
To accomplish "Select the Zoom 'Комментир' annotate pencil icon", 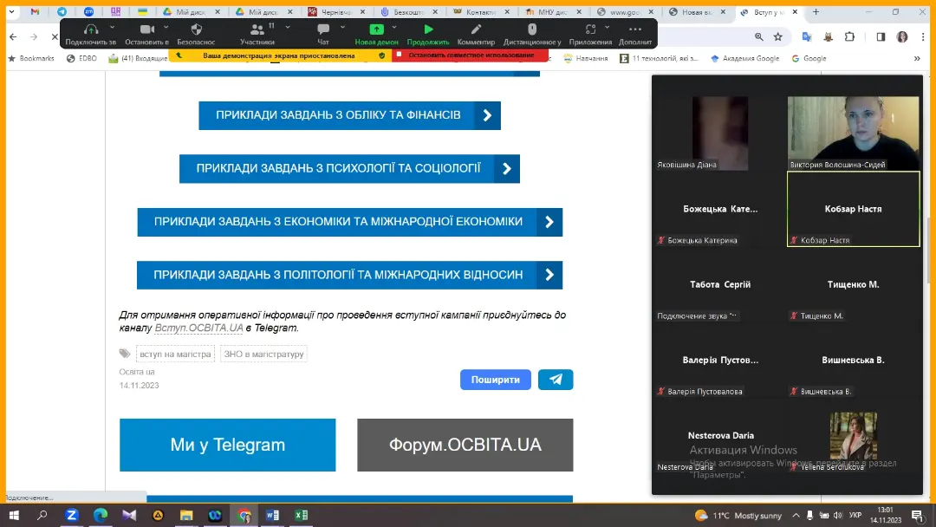I will [x=476, y=29].
